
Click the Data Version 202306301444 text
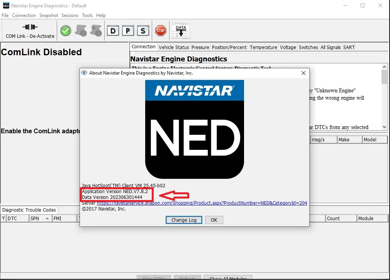pos(112,197)
